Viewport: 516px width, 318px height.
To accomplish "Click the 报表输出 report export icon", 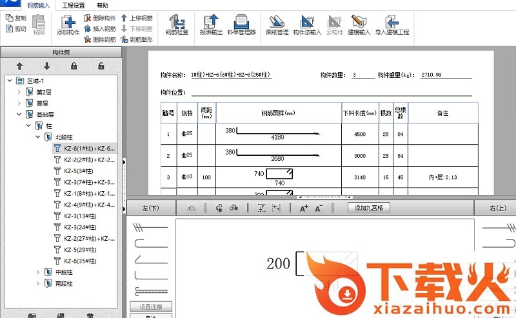I will [211, 23].
